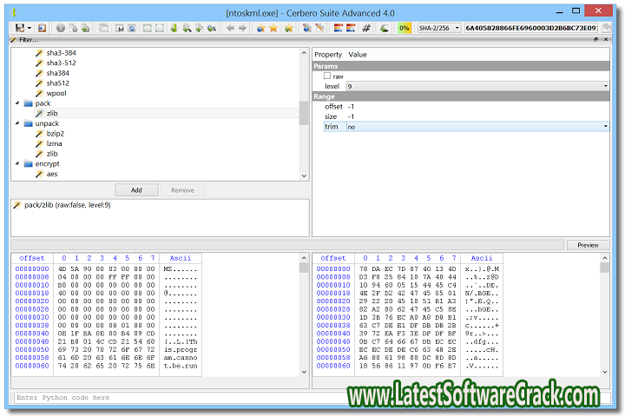Click the 0% entropy indicator
625x417 pixels.
coord(405,28)
